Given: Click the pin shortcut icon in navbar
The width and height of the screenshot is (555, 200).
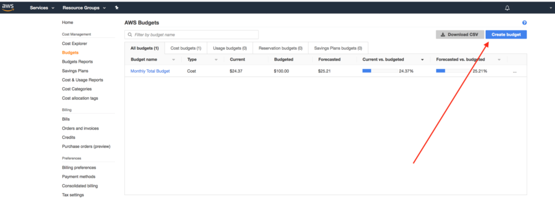Looking at the screenshot, I should tap(117, 8).
